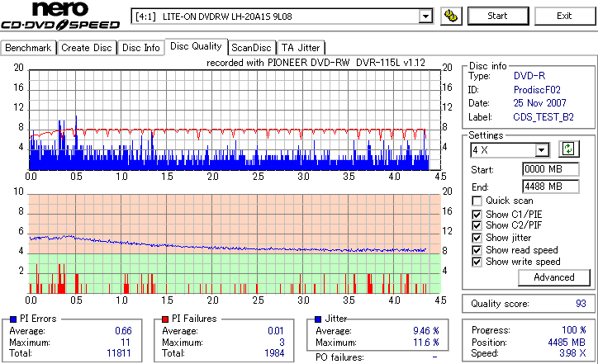Click the PI Failures maximum 3
The width and height of the screenshot is (598, 364).
(x=282, y=343)
